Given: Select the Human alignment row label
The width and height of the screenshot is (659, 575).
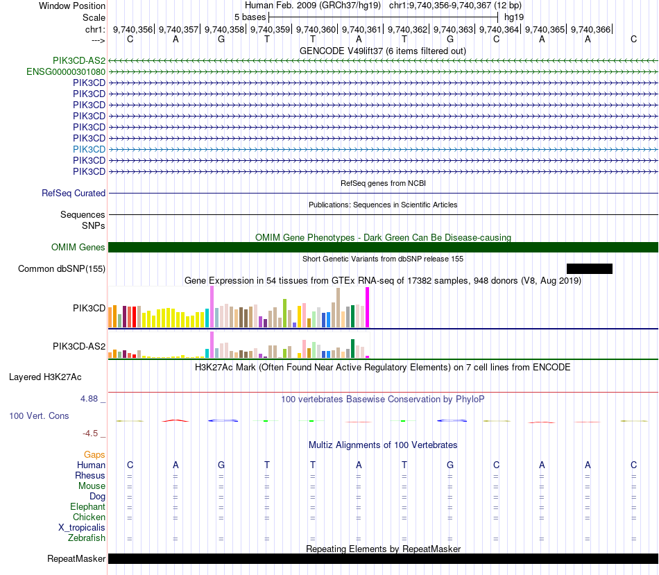Looking at the screenshot, I should 91,465.
